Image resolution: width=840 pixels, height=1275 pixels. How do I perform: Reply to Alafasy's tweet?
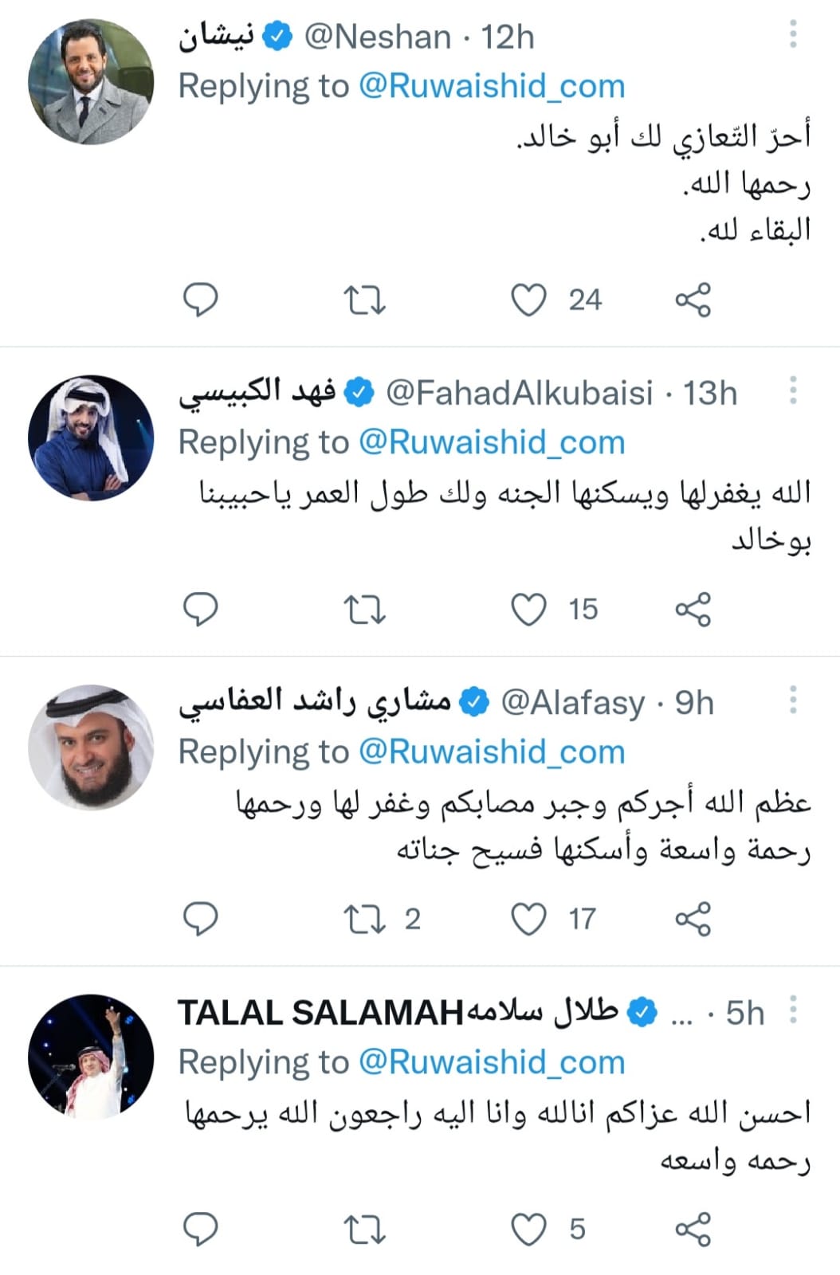pos(200,919)
